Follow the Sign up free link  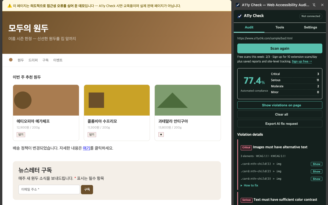click(302, 61)
